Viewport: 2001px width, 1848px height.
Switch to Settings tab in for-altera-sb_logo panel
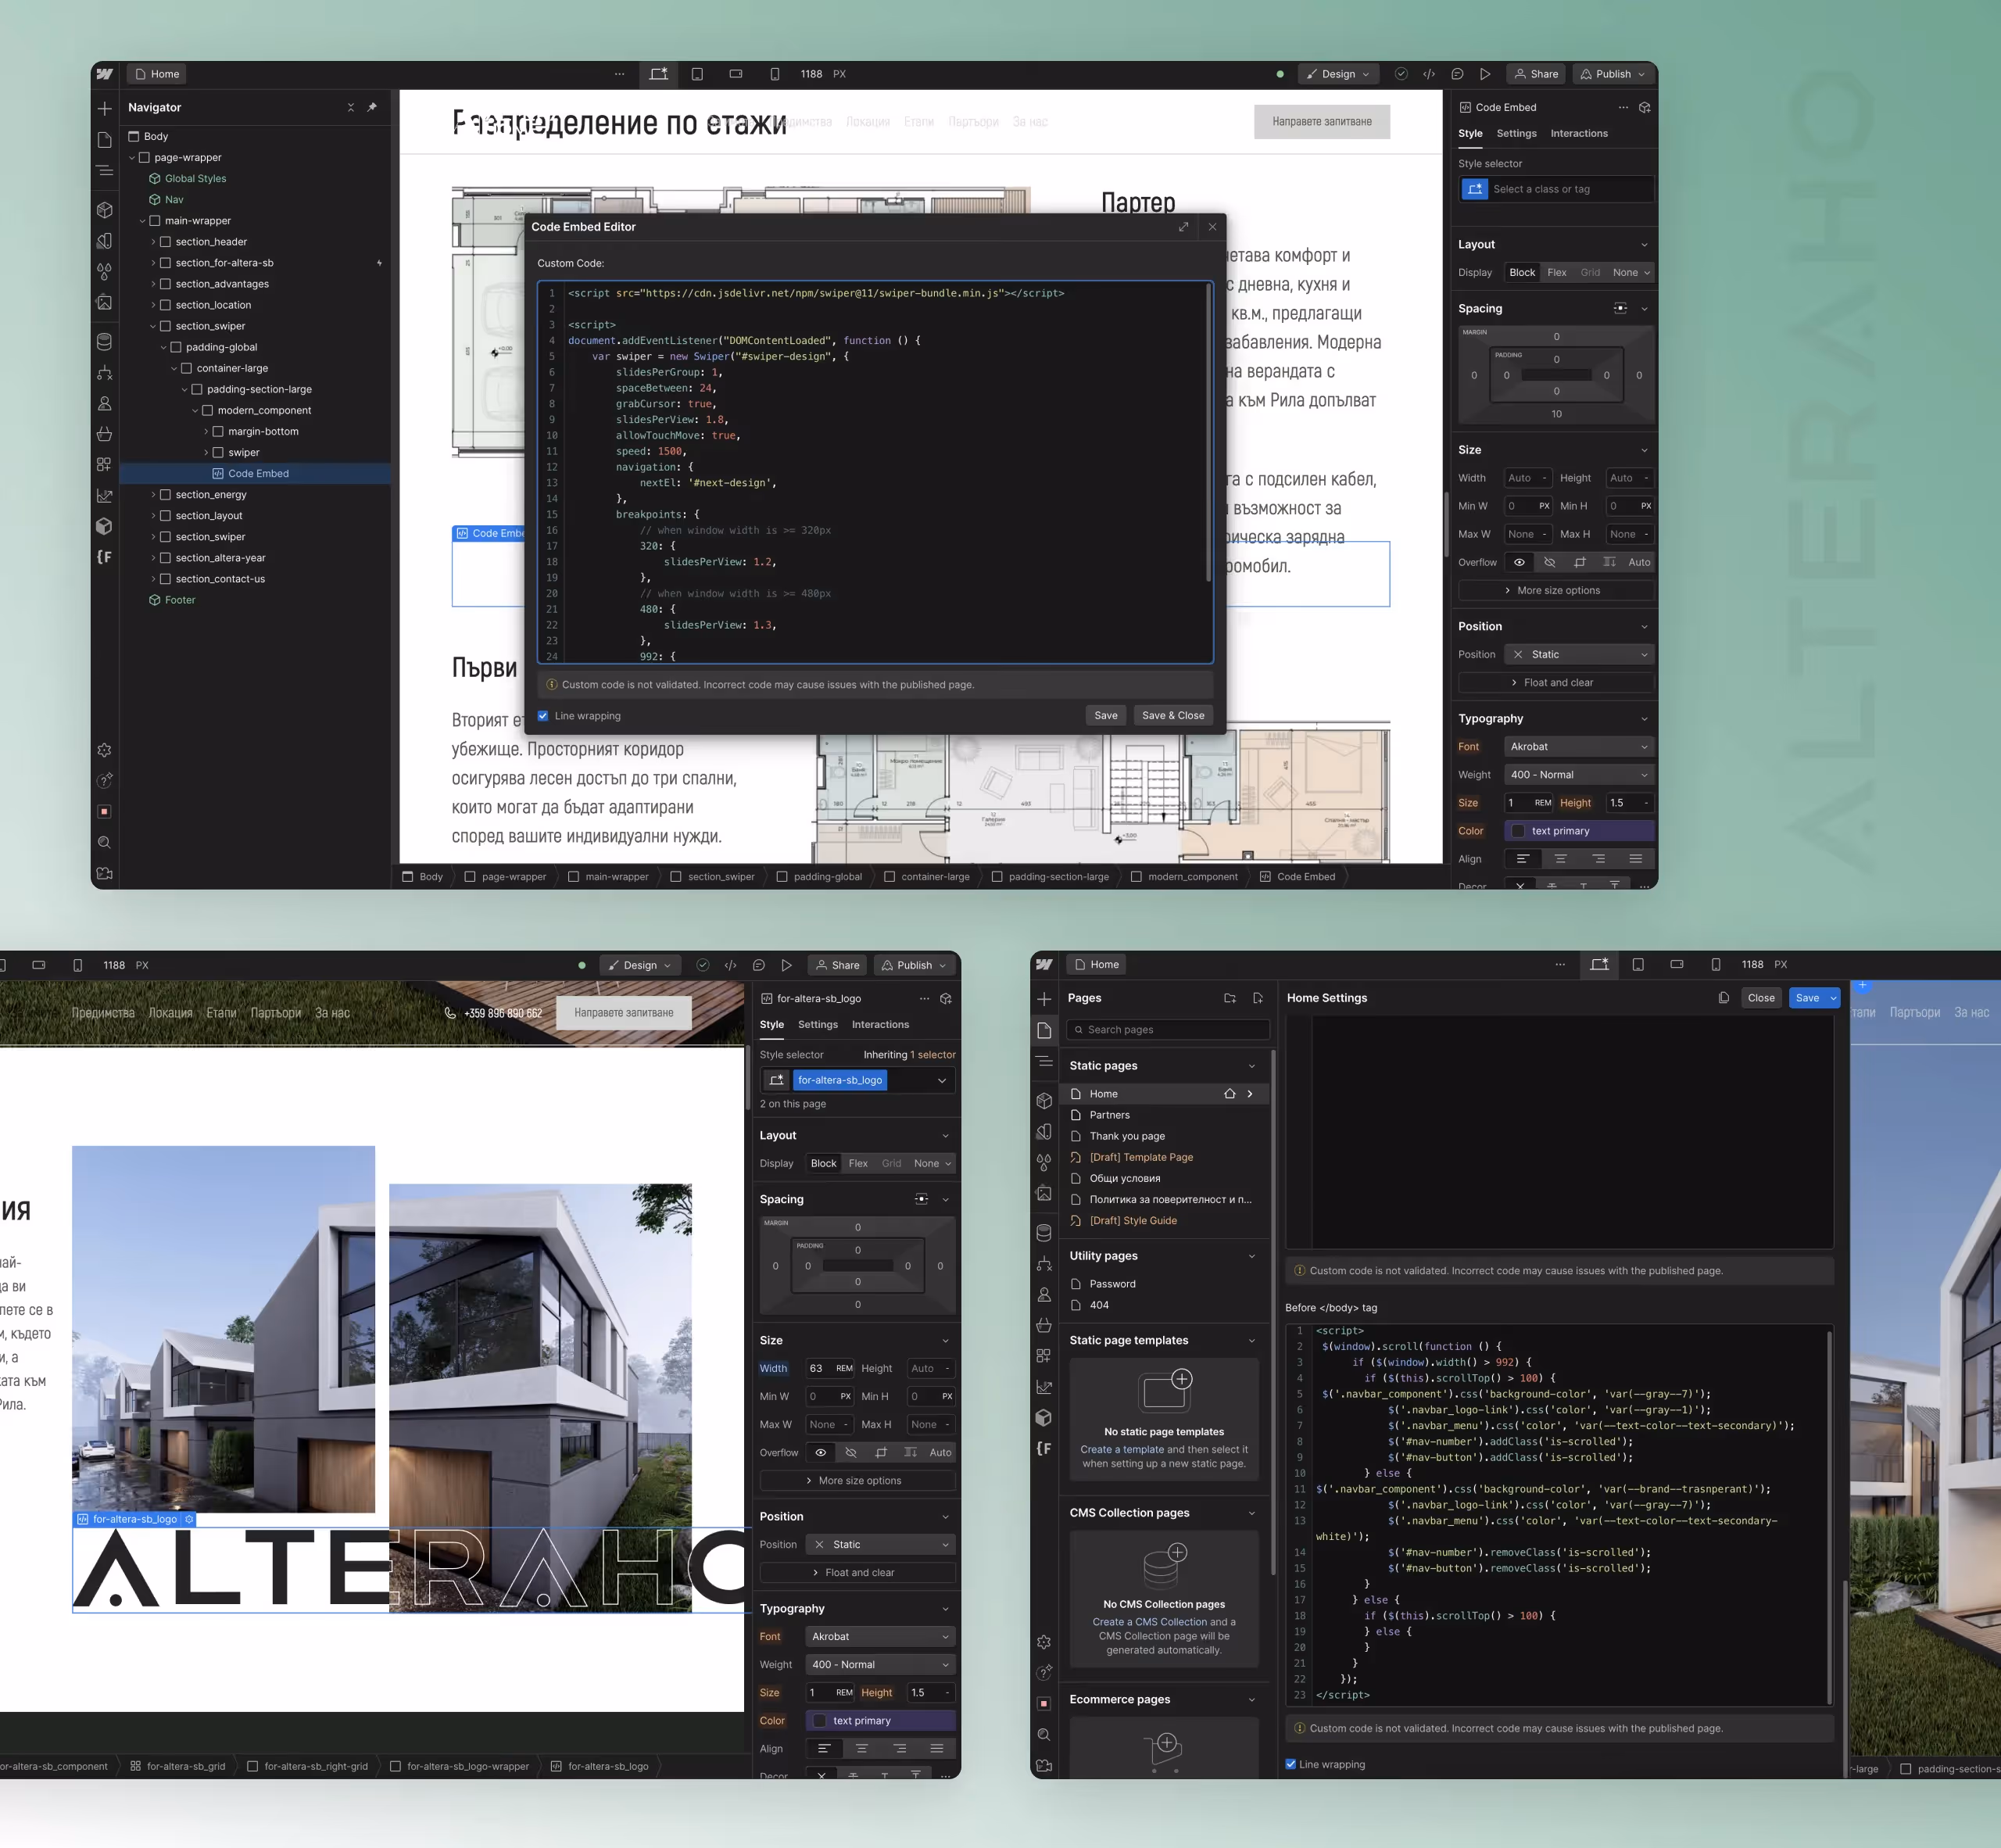tap(818, 1024)
